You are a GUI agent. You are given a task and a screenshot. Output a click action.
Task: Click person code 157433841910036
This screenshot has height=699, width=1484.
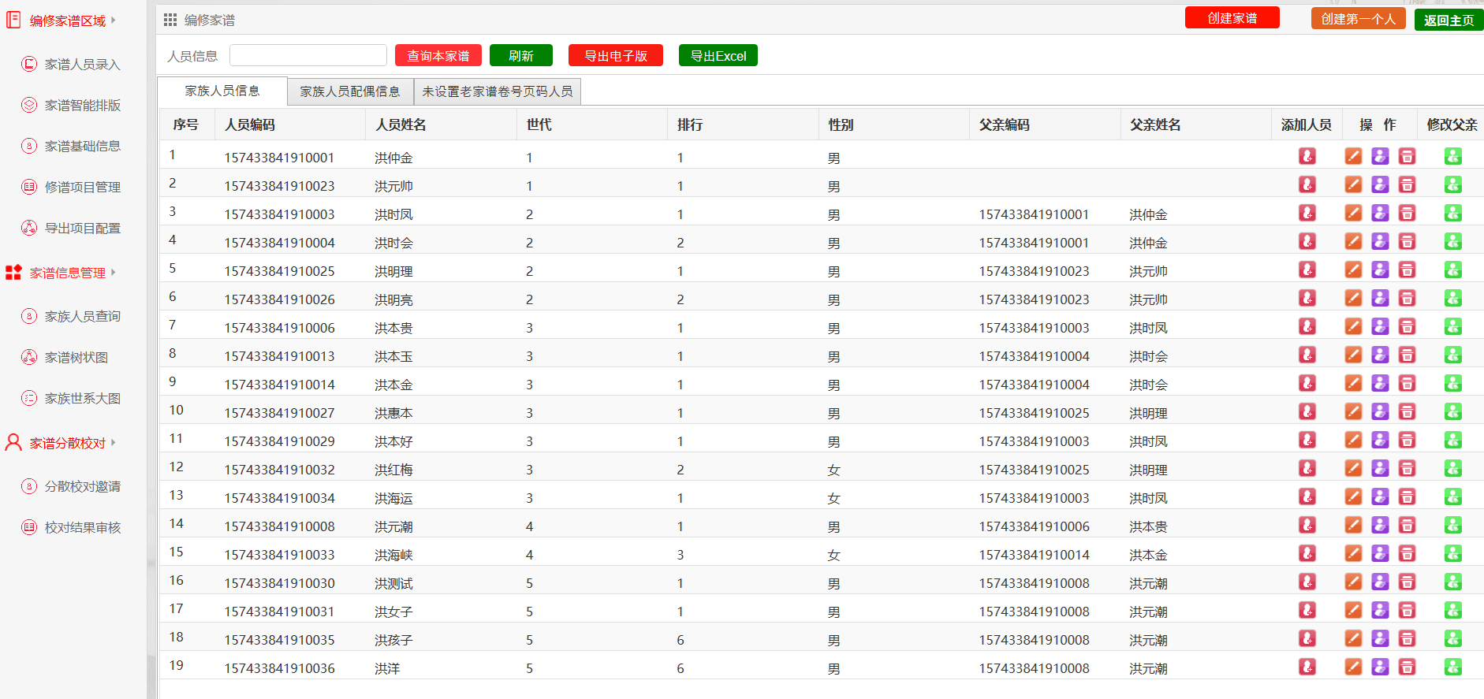tap(280, 668)
